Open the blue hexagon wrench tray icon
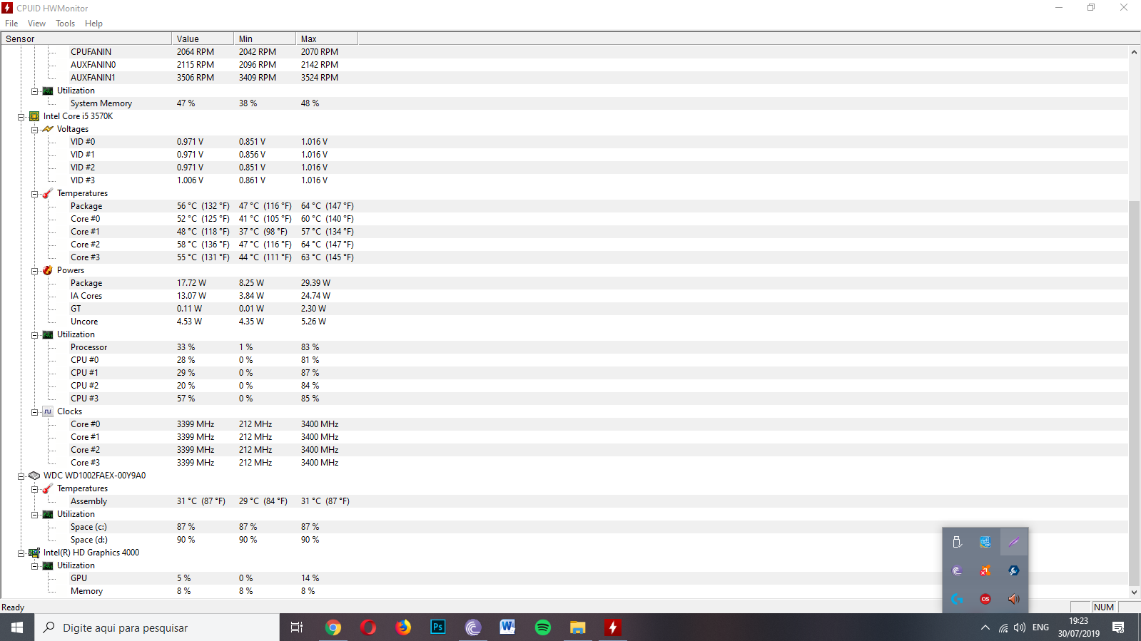Viewport: 1141px width, 641px height. point(1014,570)
